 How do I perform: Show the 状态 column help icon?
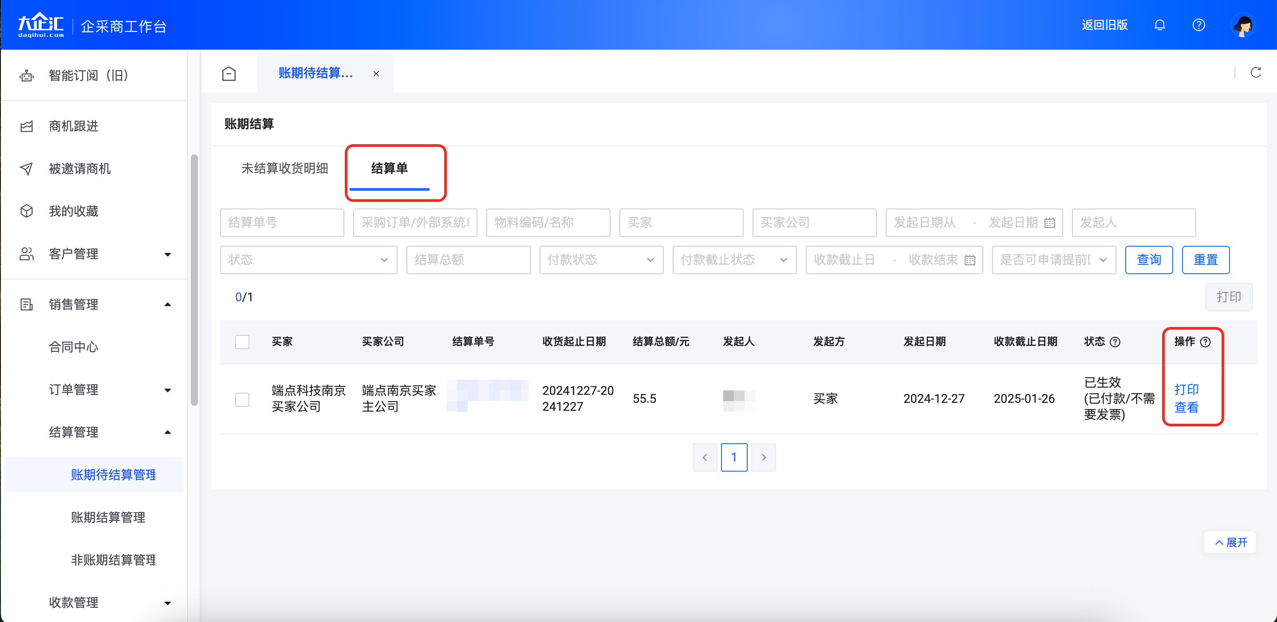point(1115,342)
